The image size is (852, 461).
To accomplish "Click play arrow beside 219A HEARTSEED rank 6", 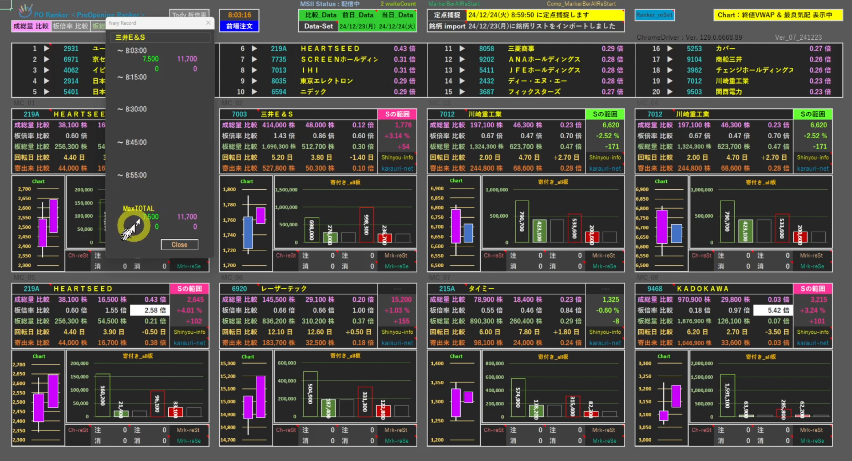I will click(x=254, y=48).
